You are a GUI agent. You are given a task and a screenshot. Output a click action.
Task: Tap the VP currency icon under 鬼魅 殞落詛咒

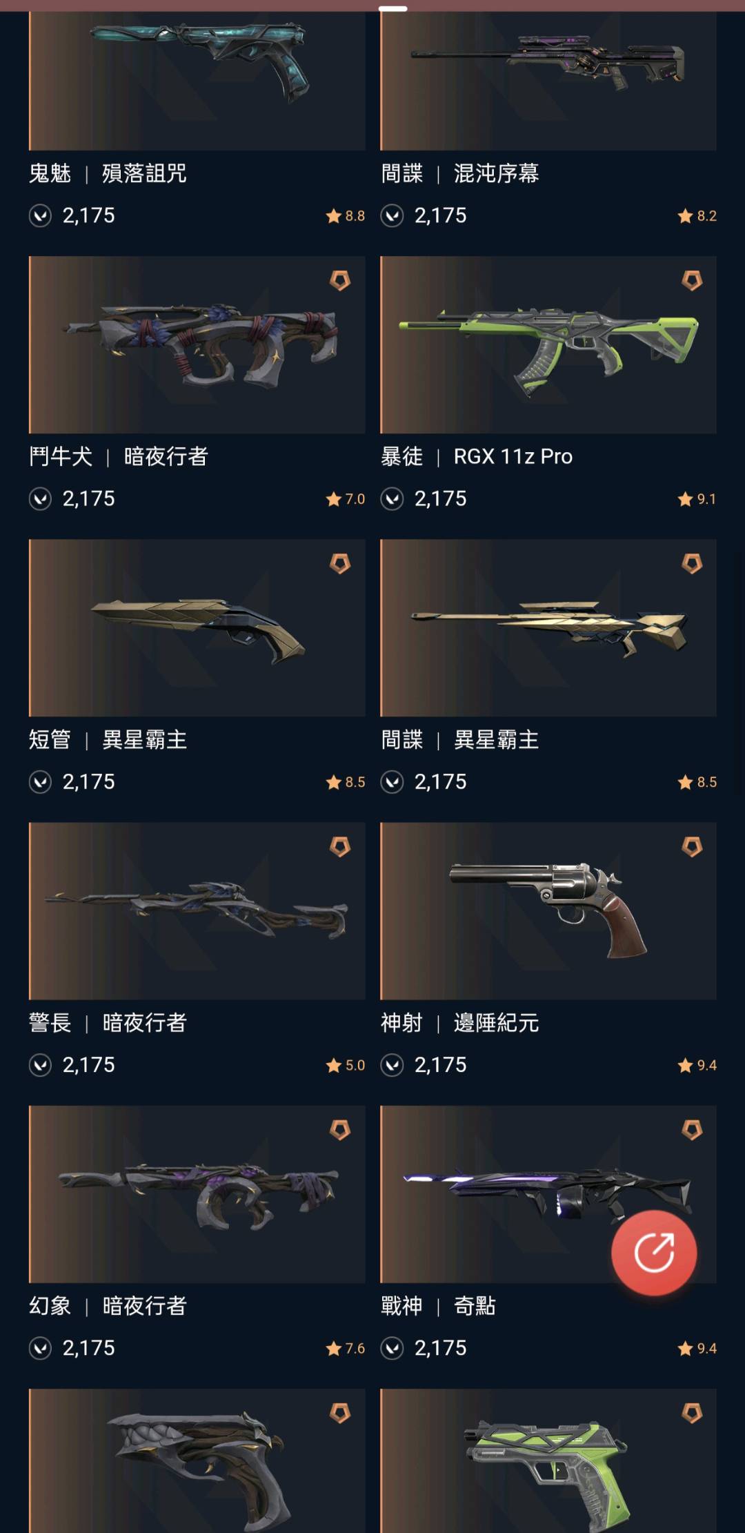tap(40, 216)
